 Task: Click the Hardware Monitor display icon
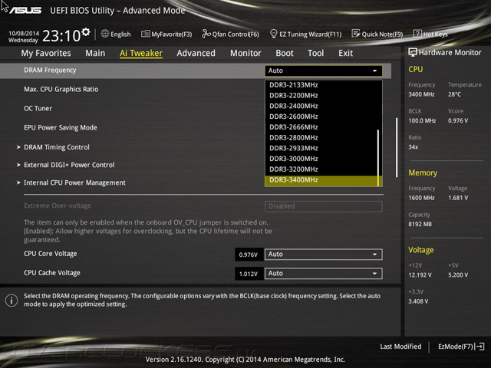[413, 52]
